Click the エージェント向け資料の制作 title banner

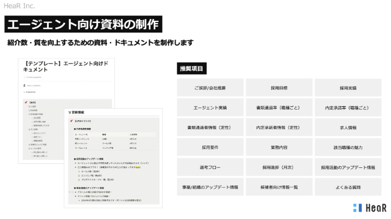[x=83, y=24]
